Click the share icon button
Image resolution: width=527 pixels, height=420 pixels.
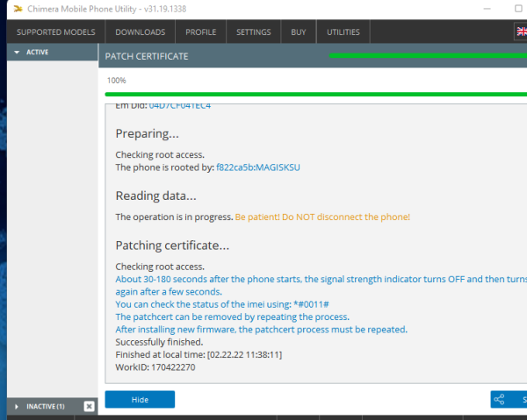tap(499, 399)
